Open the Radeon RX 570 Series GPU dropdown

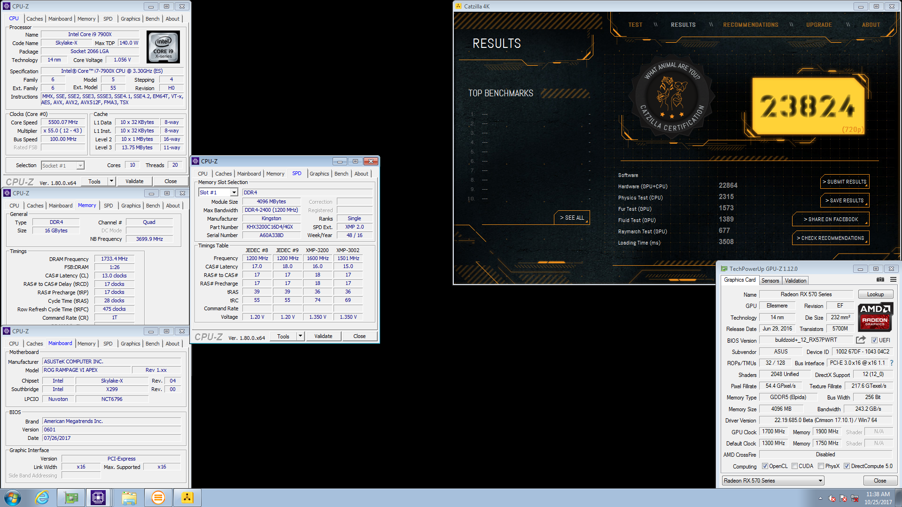(773, 481)
